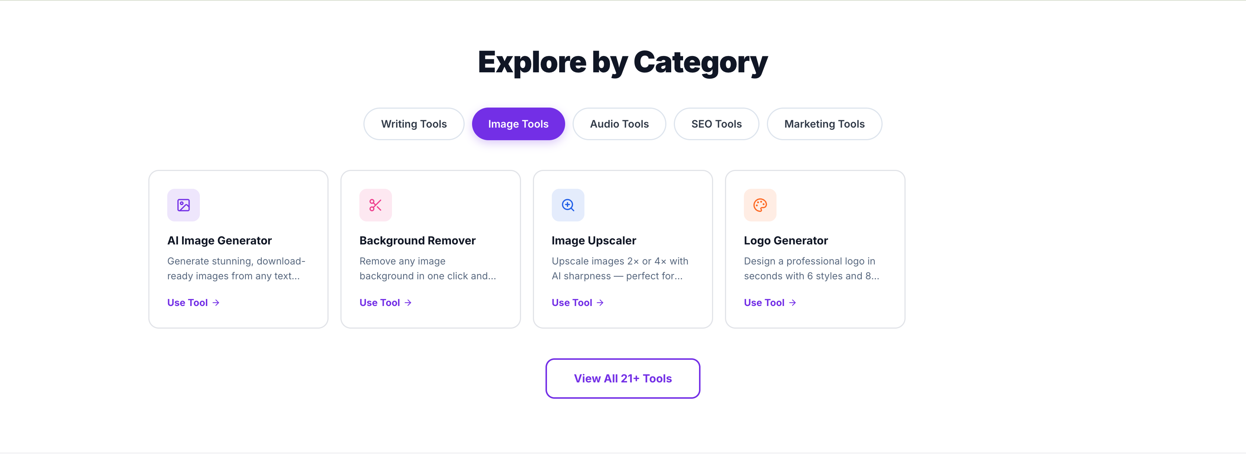Open the Audio Tools category
The width and height of the screenshot is (1246, 454).
click(619, 124)
